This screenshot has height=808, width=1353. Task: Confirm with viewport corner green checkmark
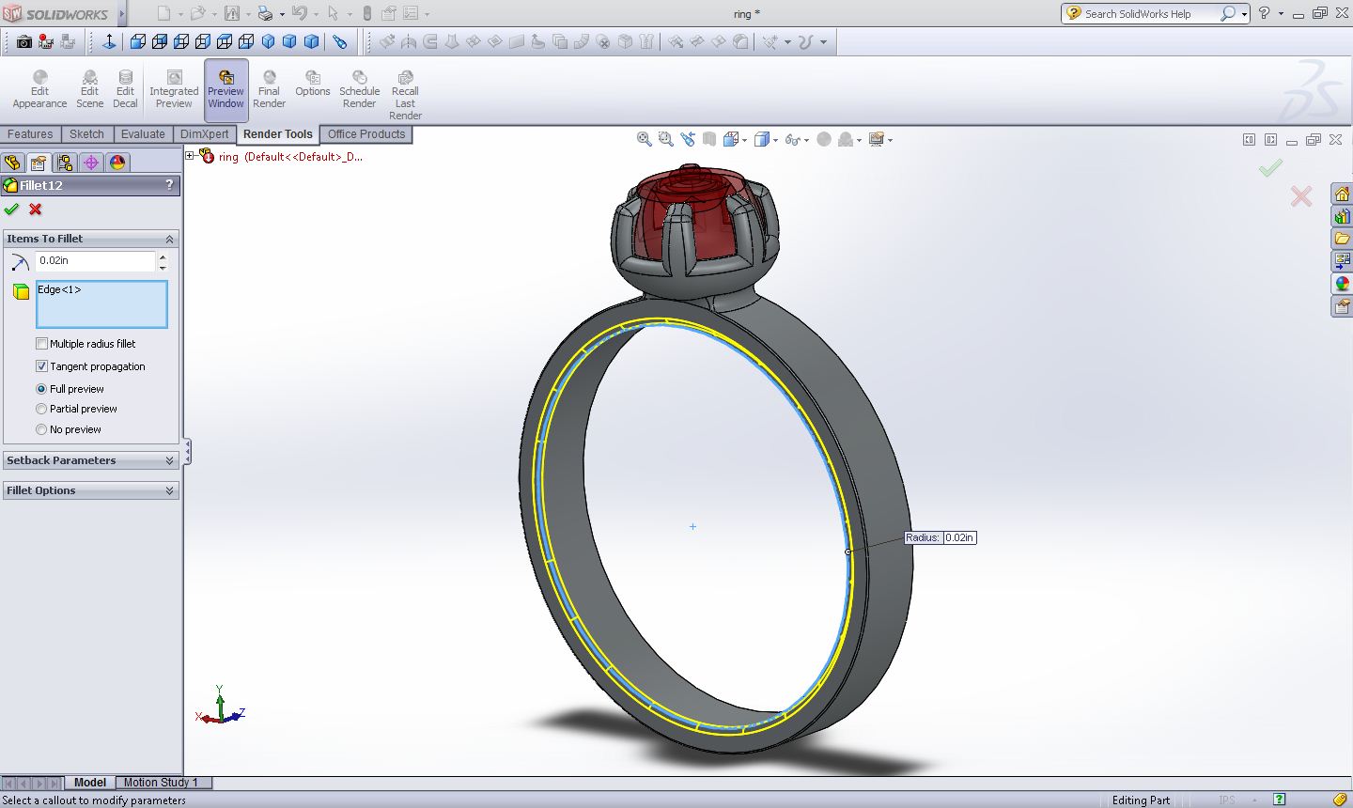1270,168
